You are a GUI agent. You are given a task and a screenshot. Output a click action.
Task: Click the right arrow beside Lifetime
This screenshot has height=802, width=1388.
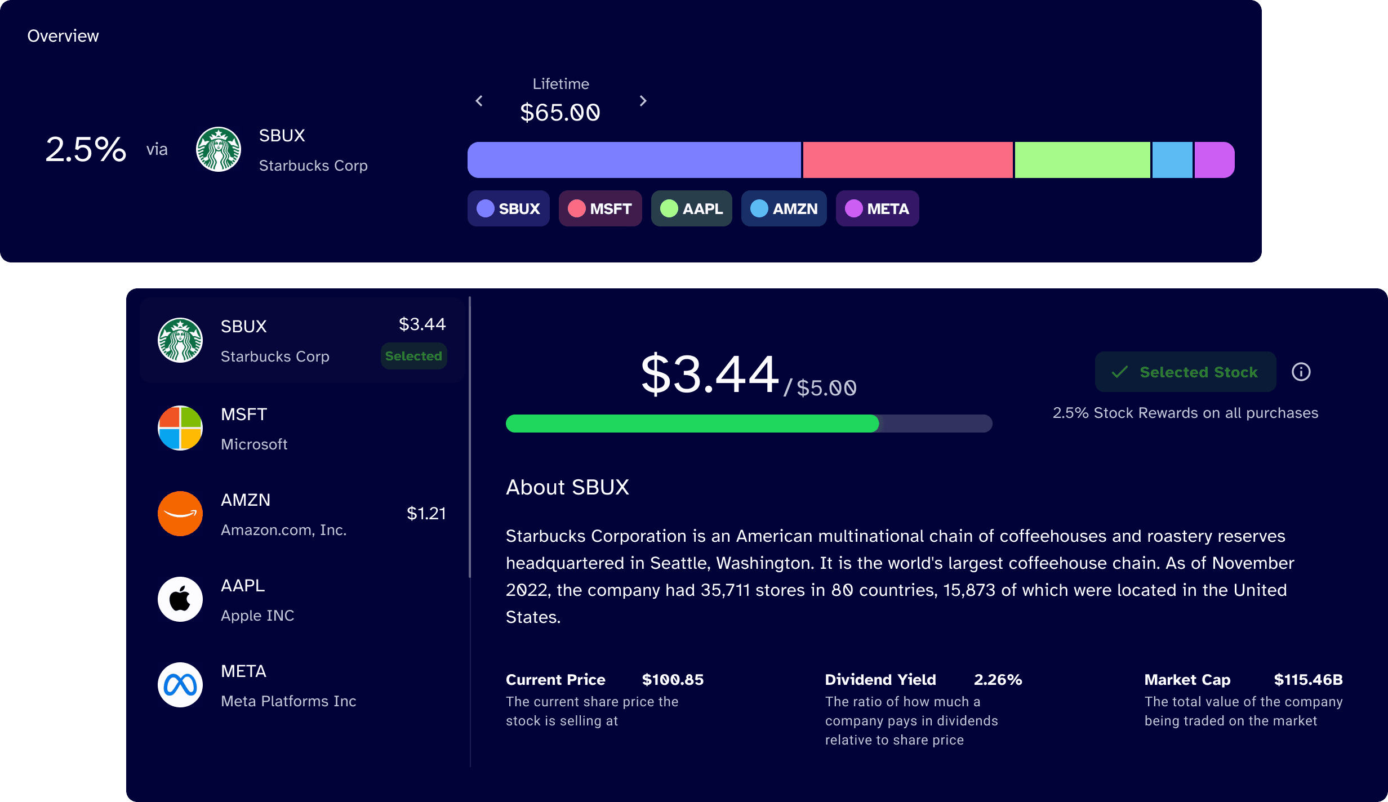click(x=643, y=101)
